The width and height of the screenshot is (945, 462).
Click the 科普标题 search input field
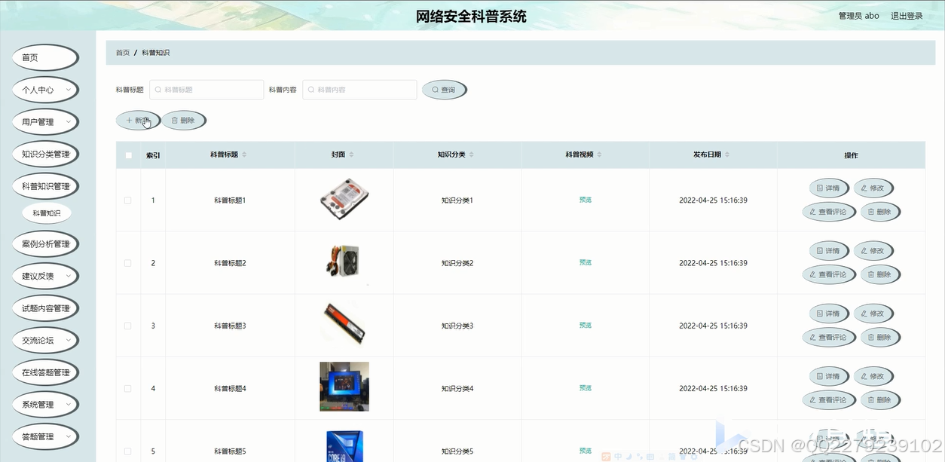[206, 89]
